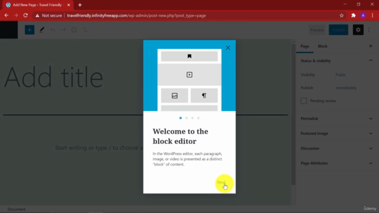379x213 pixels.
Task: Switch to the Block settings tab
Action: pyautogui.click(x=322, y=46)
